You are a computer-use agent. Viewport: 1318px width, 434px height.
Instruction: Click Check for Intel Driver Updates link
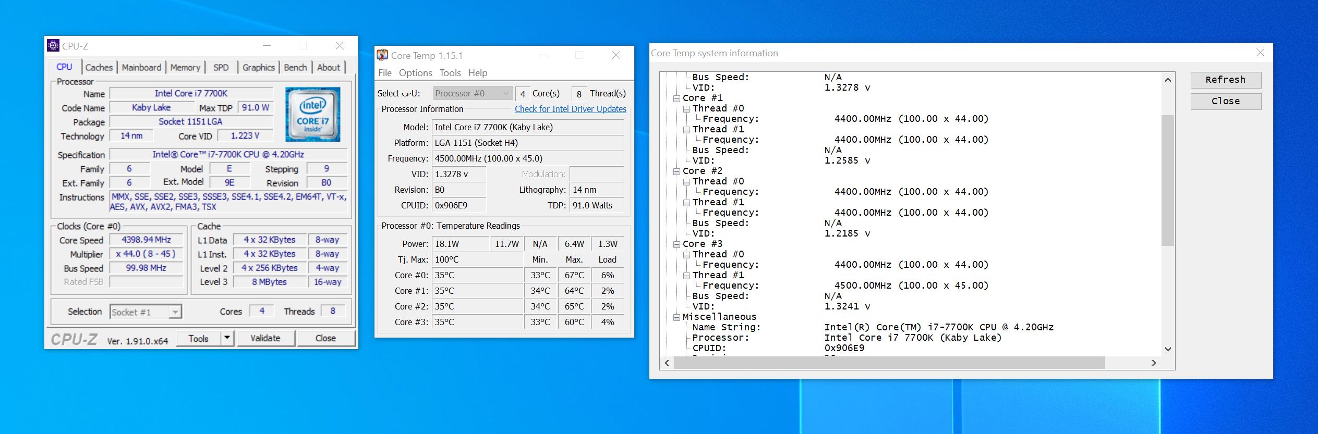coord(571,109)
